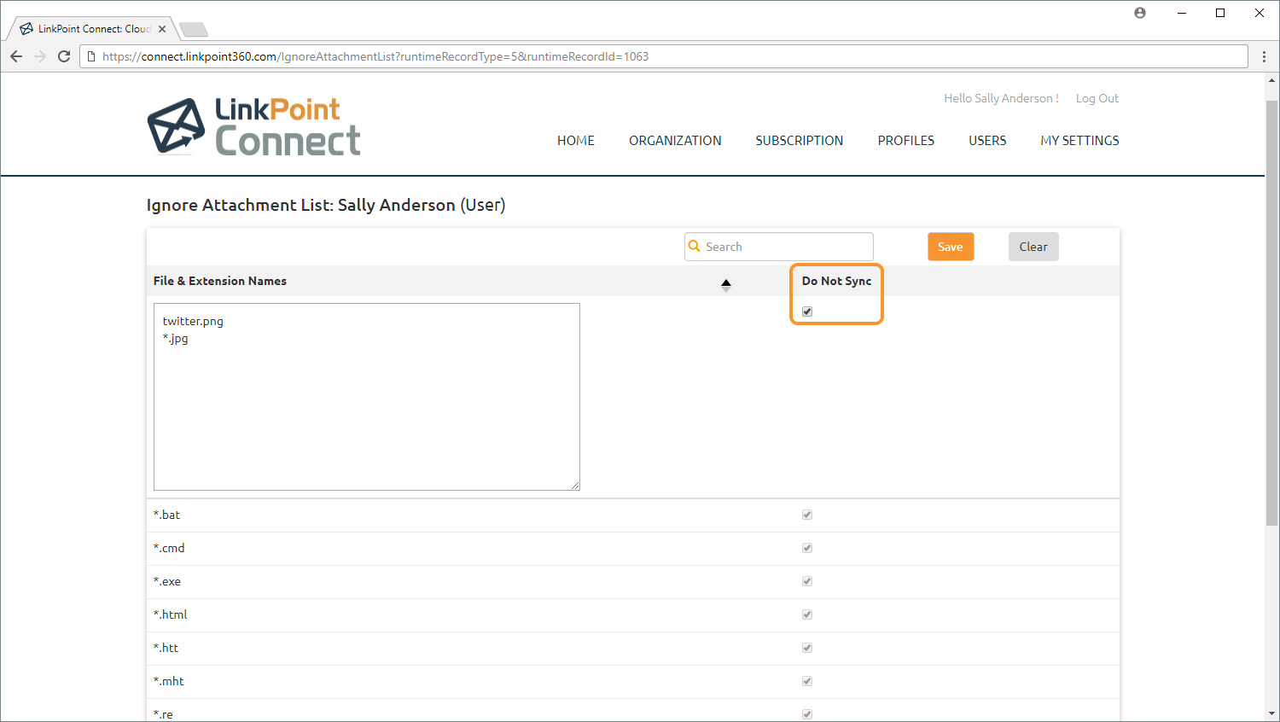Click the LinkPoint Connect logo
This screenshot has width=1280, height=722.
coord(253,126)
